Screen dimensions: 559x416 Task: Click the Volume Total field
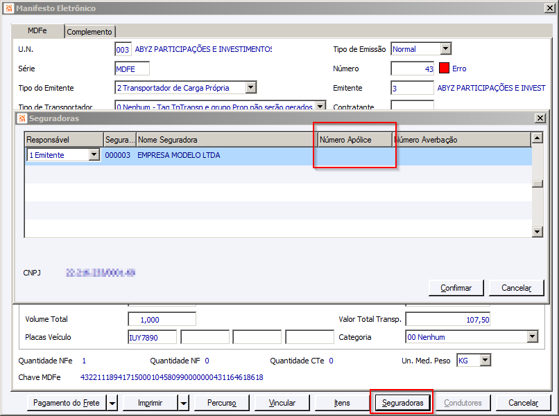pos(162,319)
